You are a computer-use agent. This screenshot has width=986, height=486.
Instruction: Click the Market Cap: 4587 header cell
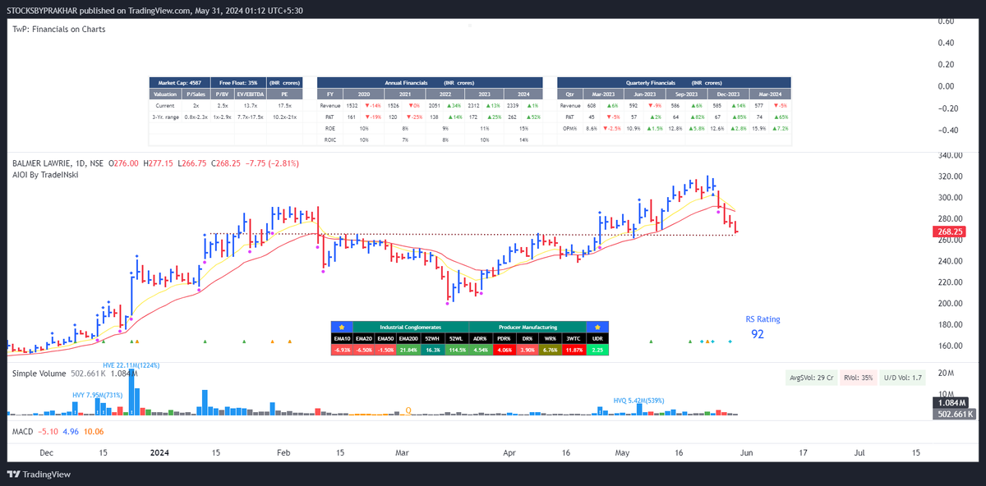point(179,83)
